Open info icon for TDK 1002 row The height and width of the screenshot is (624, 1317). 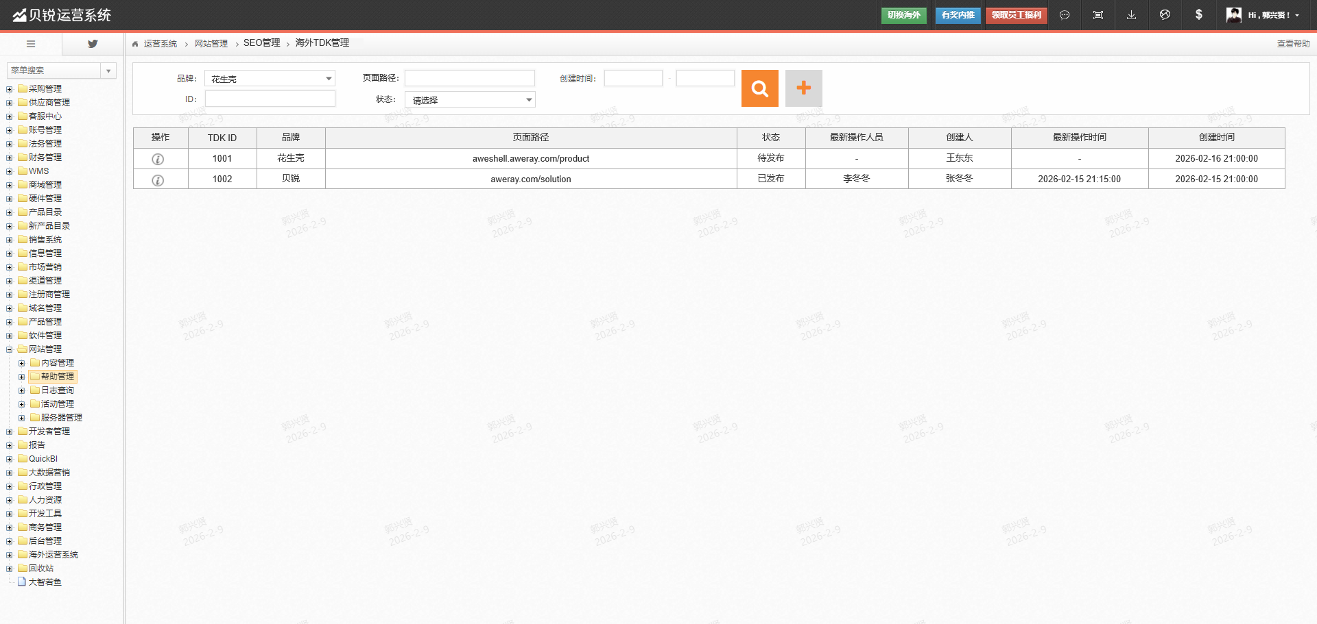158,180
